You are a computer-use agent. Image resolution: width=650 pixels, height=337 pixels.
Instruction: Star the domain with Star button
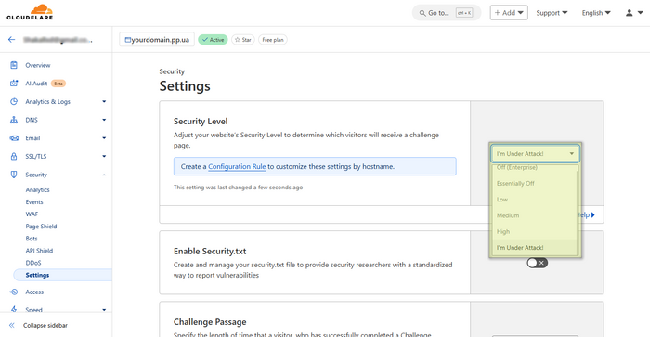(243, 40)
